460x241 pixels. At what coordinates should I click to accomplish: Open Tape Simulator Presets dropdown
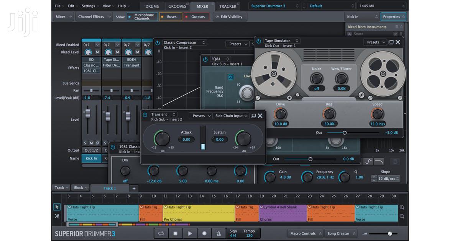coord(375,42)
